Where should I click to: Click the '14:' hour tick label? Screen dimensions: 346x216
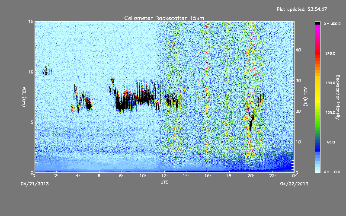tap(186, 176)
